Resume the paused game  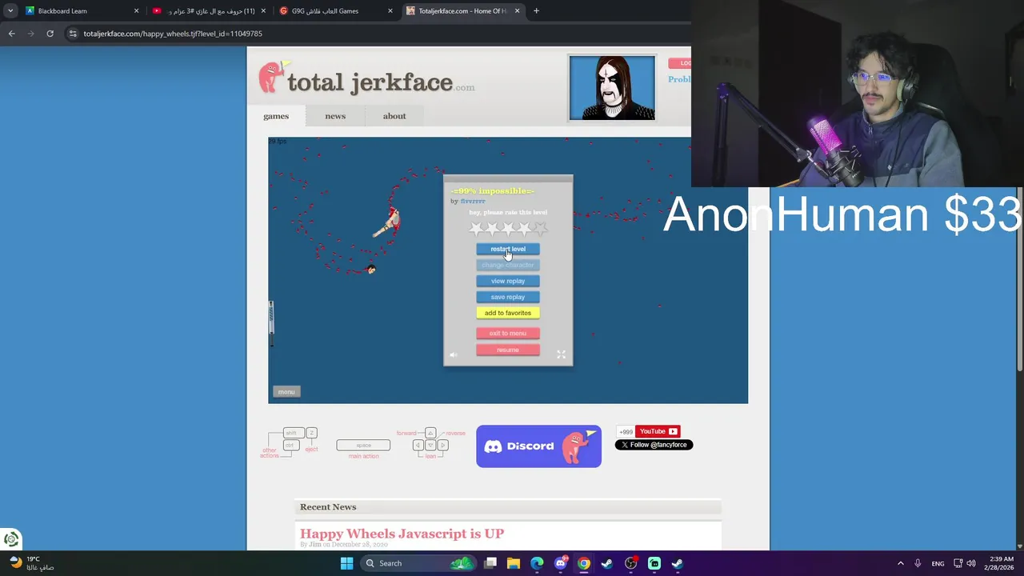pos(508,350)
